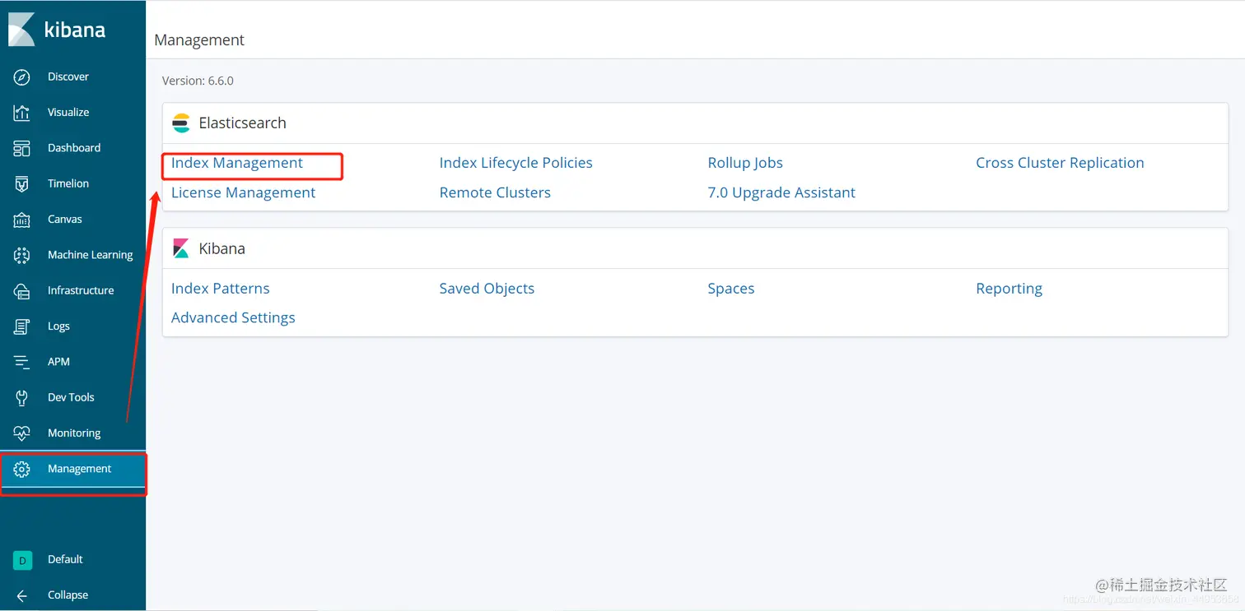This screenshot has height=611, width=1245.
Task: Click the Kibana section logo
Action: point(180,248)
